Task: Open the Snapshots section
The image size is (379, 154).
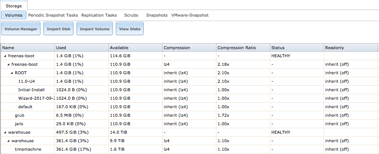Action: 157,15
